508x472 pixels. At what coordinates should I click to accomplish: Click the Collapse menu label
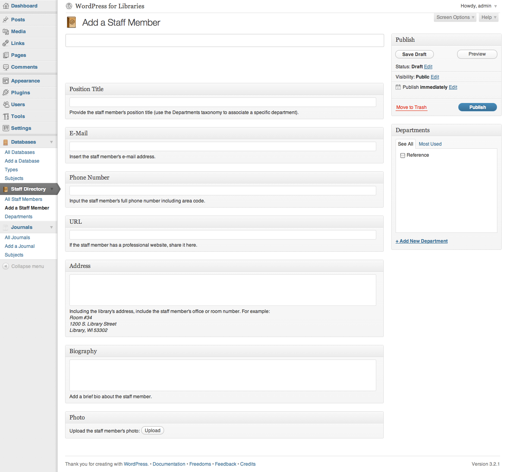pyautogui.click(x=28, y=266)
